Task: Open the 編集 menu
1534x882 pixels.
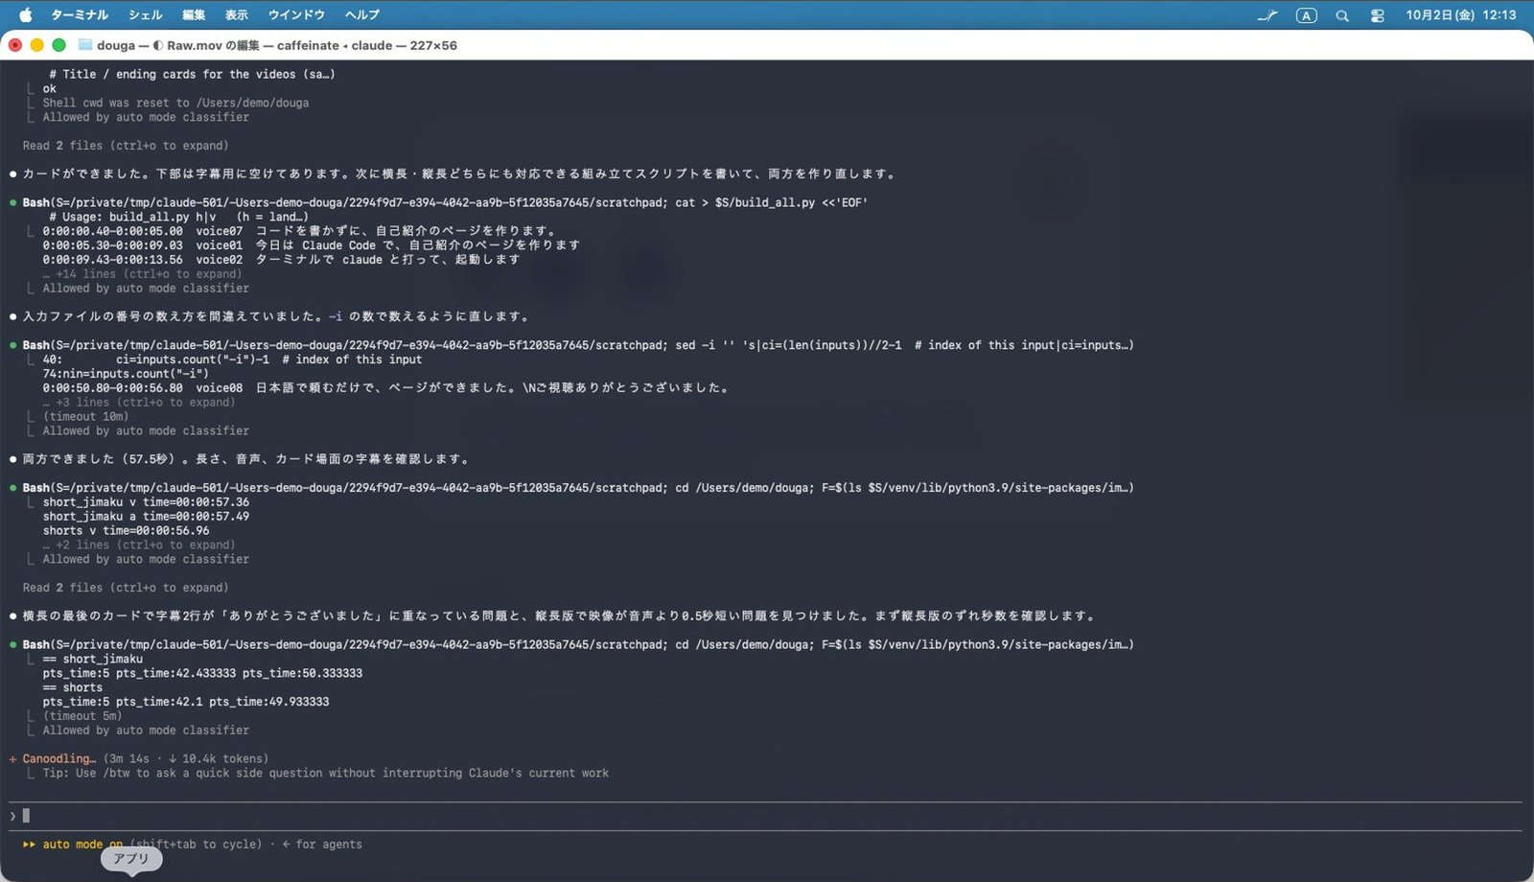Action: pos(194,14)
